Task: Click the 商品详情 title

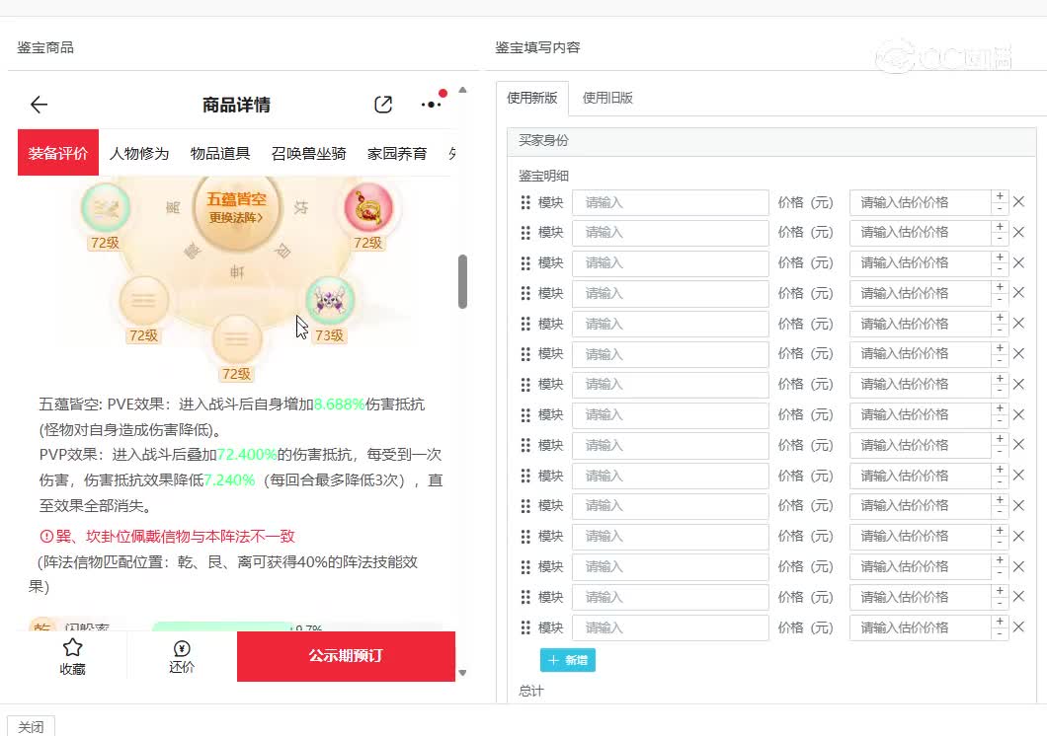Action: tap(236, 105)
